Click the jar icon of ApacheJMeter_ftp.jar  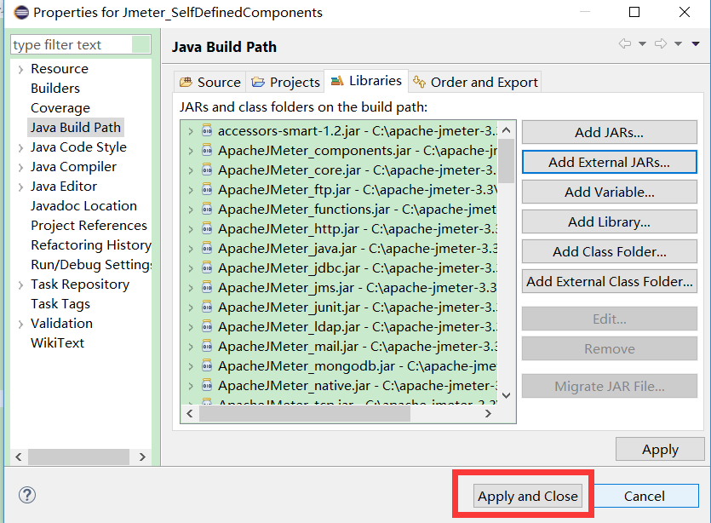pyautogui.click(x=207, y=189)
